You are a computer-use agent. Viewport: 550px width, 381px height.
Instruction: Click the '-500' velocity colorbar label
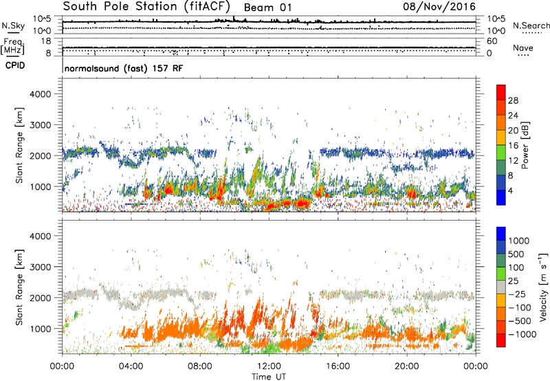(519, 320)
